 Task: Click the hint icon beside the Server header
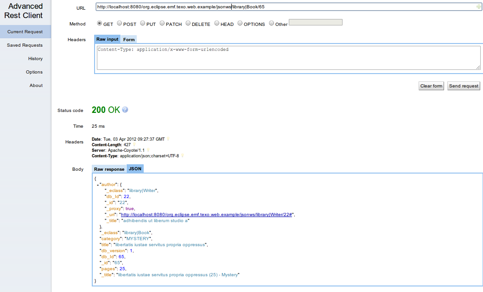point(147,150)
